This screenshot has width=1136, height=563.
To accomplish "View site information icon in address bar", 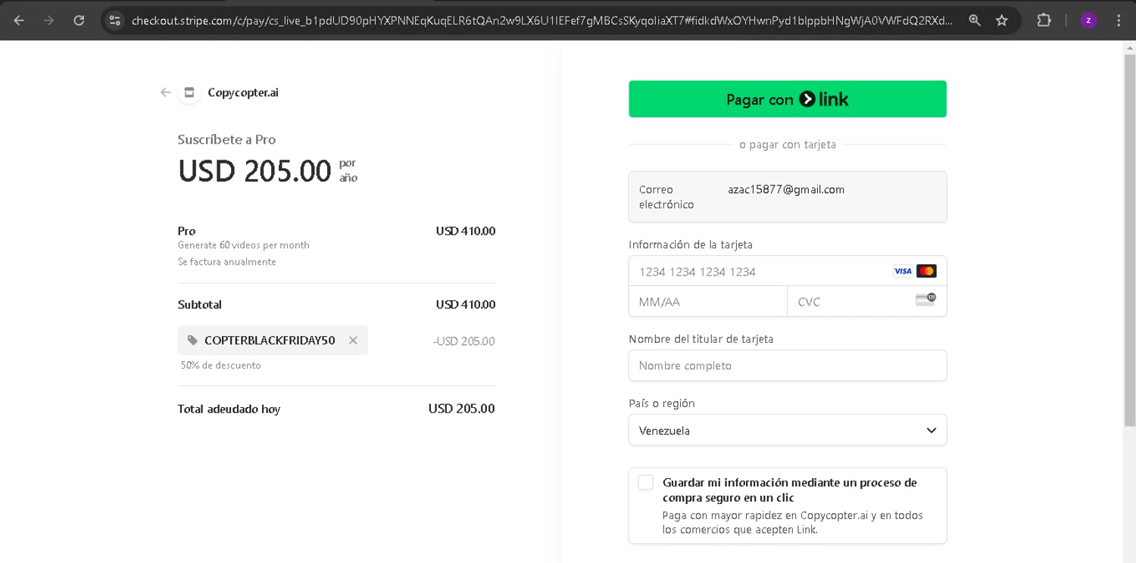I will coord(114,20).
